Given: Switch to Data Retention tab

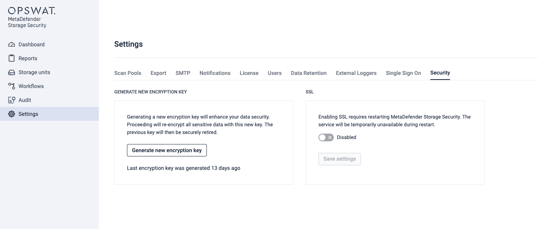Looking at the screenshot, I should point(309,73).
